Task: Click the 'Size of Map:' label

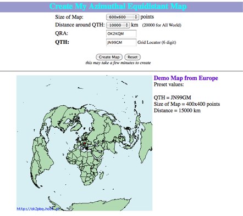Action: [x=69, y=17]
